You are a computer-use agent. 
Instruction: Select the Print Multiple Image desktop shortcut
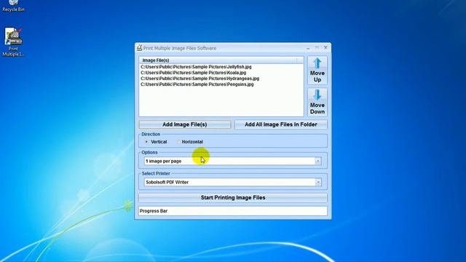(x=13, y=42)
